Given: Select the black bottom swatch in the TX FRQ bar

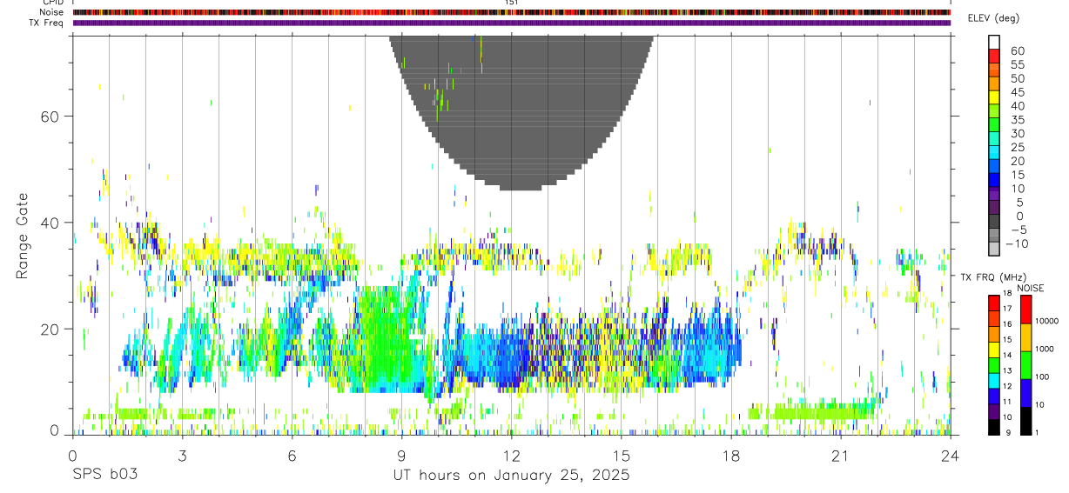Looking at the screenshot, I should [994, 427].
